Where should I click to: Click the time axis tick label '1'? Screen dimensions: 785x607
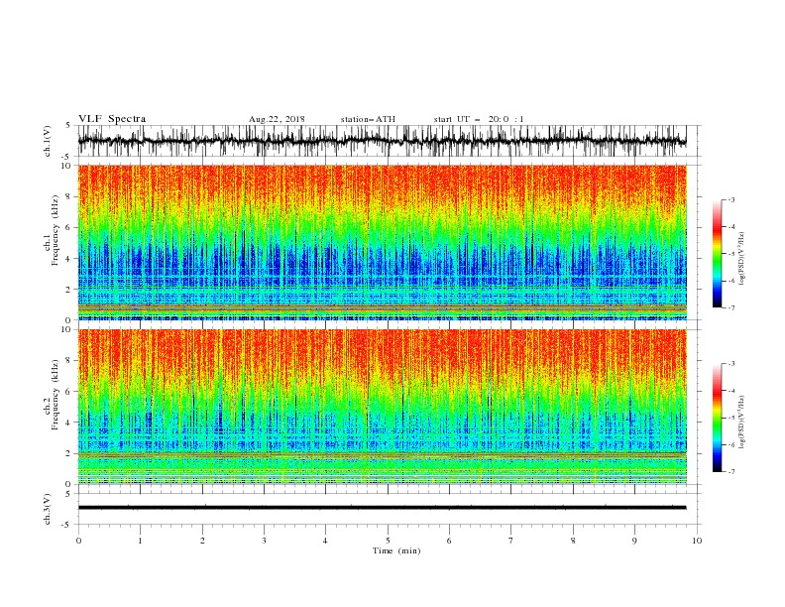140,541
